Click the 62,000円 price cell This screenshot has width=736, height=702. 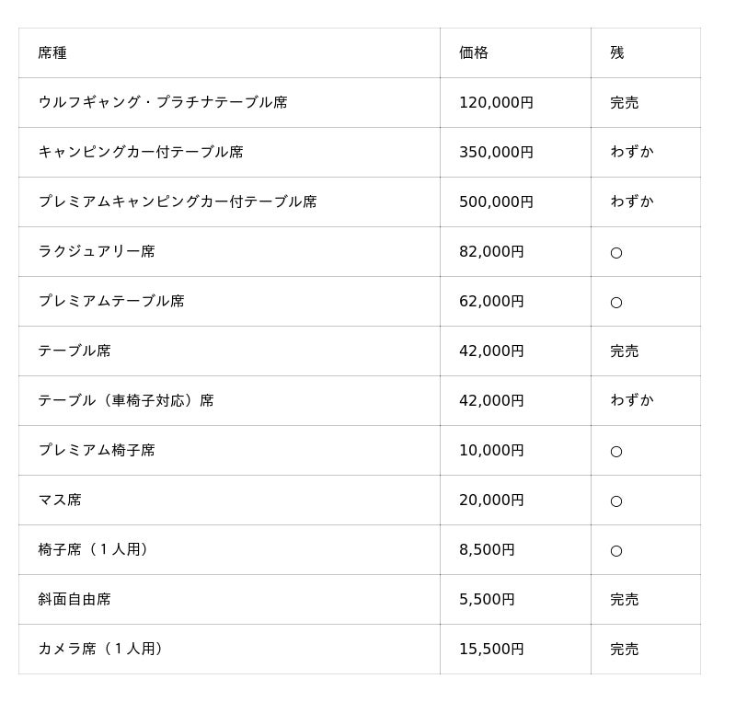coord(491,302)
